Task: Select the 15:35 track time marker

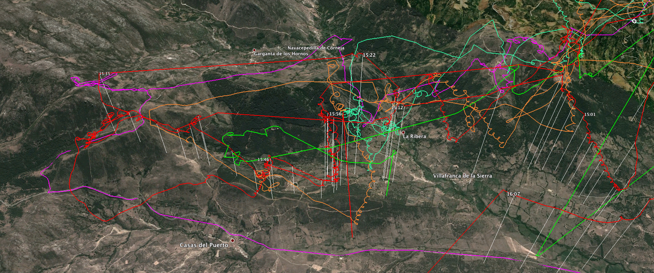Action: click(105, 74)
